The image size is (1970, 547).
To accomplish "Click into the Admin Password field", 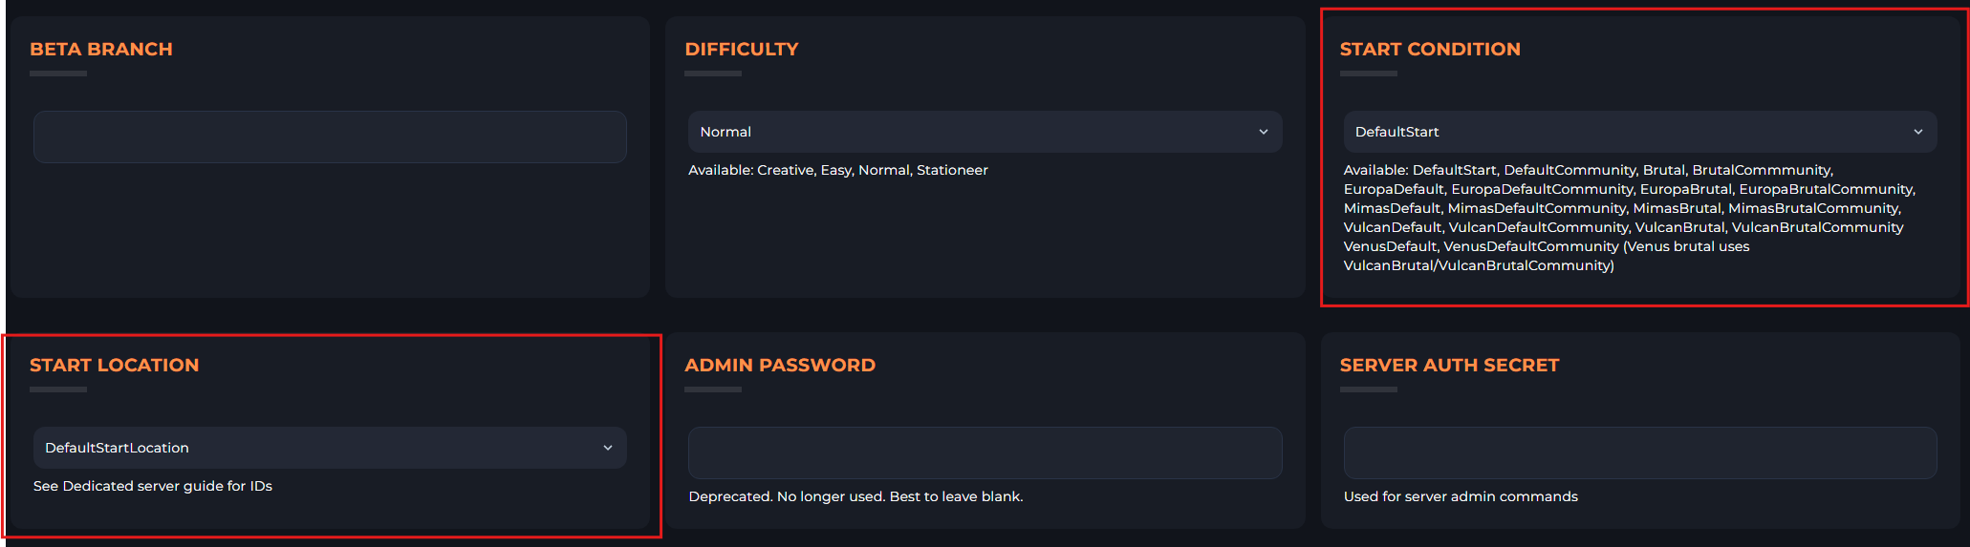I will [x=984, y=452].
